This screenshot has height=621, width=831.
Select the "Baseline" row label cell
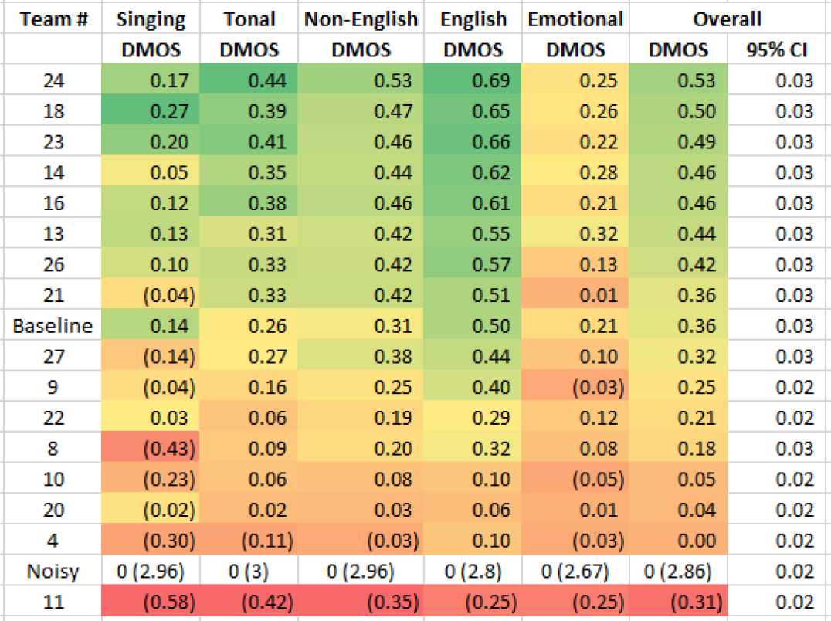53,326
